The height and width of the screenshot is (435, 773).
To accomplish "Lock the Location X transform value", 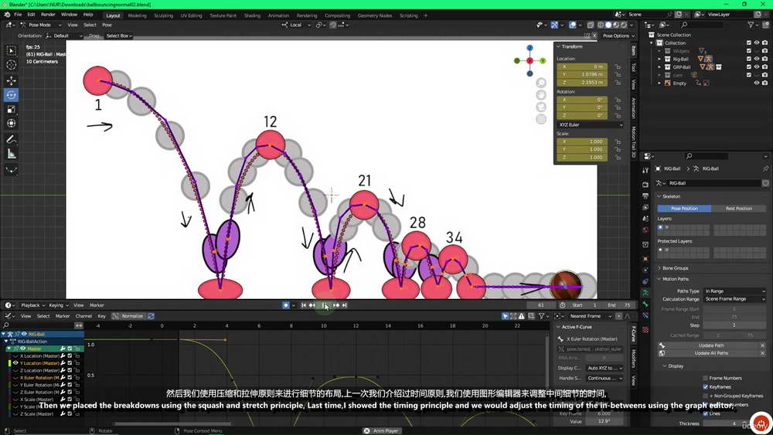I will pos(618,66).
